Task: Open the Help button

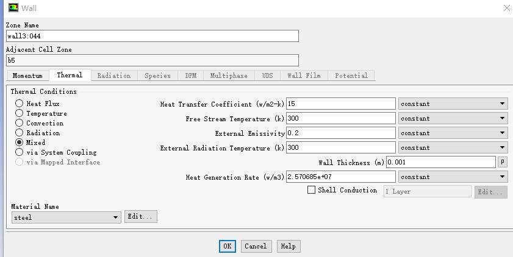Action: (289, 246)
